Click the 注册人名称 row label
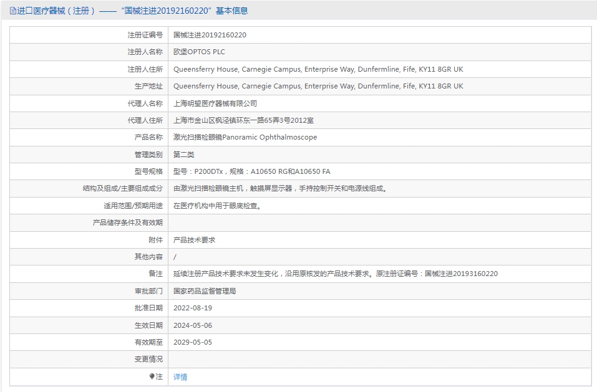Image resolution: width=597 pixels, height=392 pixels. click(145, 52)
